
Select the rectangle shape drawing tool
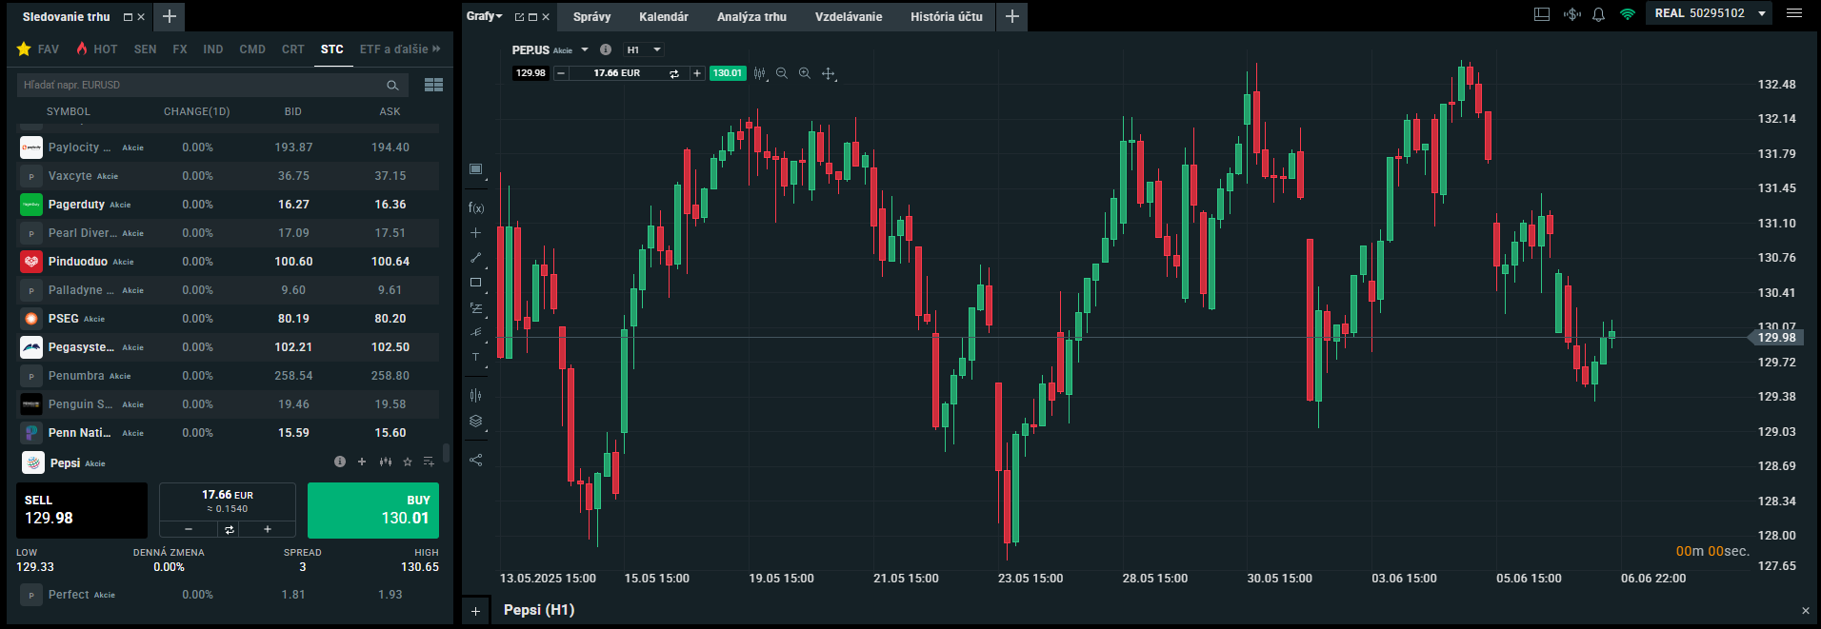coord(475,283)
